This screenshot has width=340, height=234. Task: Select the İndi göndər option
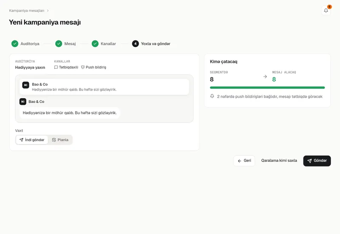32,140
